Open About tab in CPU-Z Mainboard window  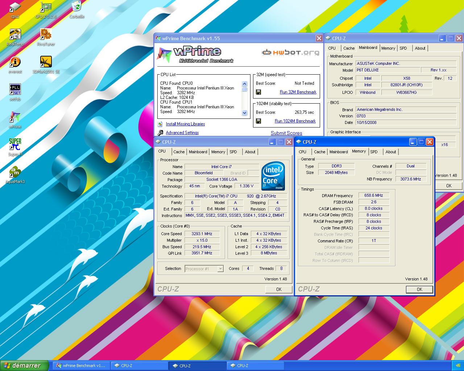tap(420, 48)
